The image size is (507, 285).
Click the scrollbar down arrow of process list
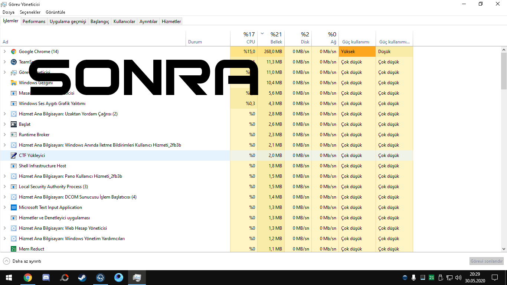(x=504, y=249)
